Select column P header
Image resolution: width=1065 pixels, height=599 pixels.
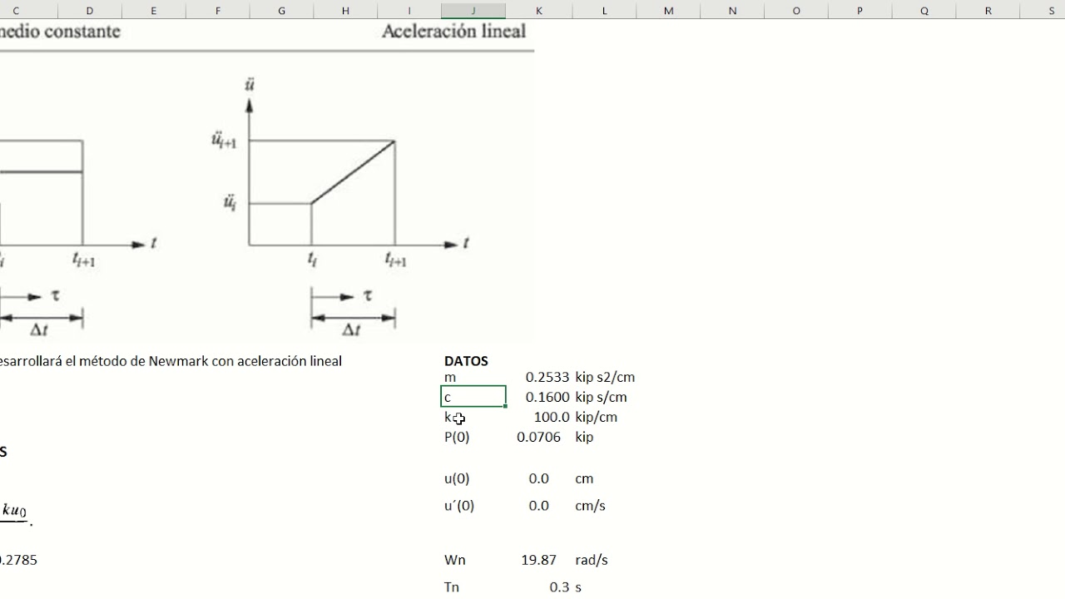860,10
